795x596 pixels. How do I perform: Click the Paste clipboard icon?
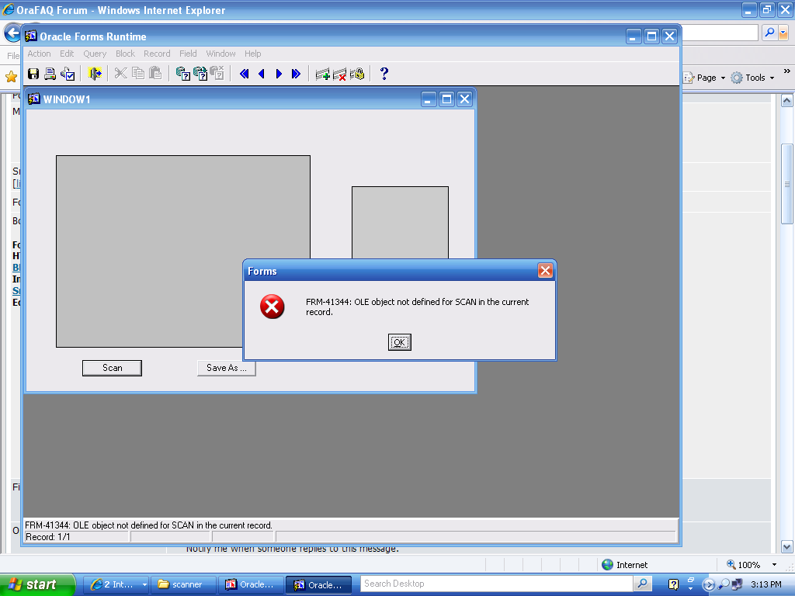(x=155, y=74)
